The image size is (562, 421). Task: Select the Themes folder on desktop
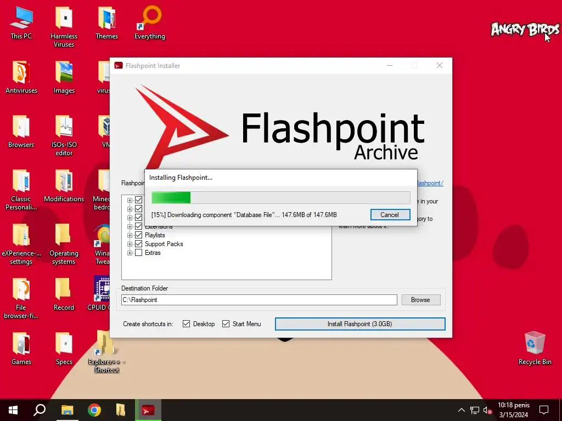[106, 23]
